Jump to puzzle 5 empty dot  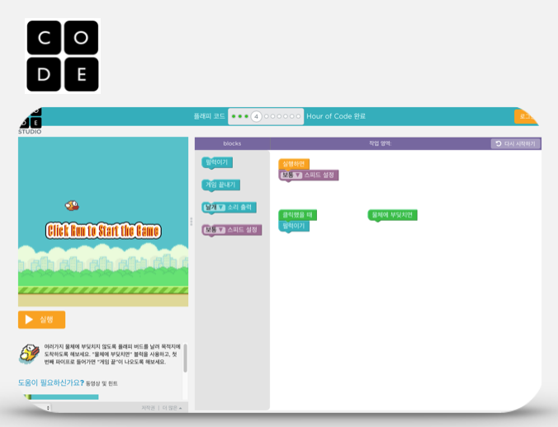pos(266,116)
